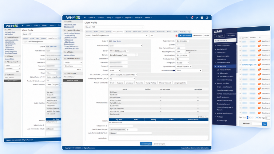
Task: Open the admin user avatar icon
Action: click(202, 17)
